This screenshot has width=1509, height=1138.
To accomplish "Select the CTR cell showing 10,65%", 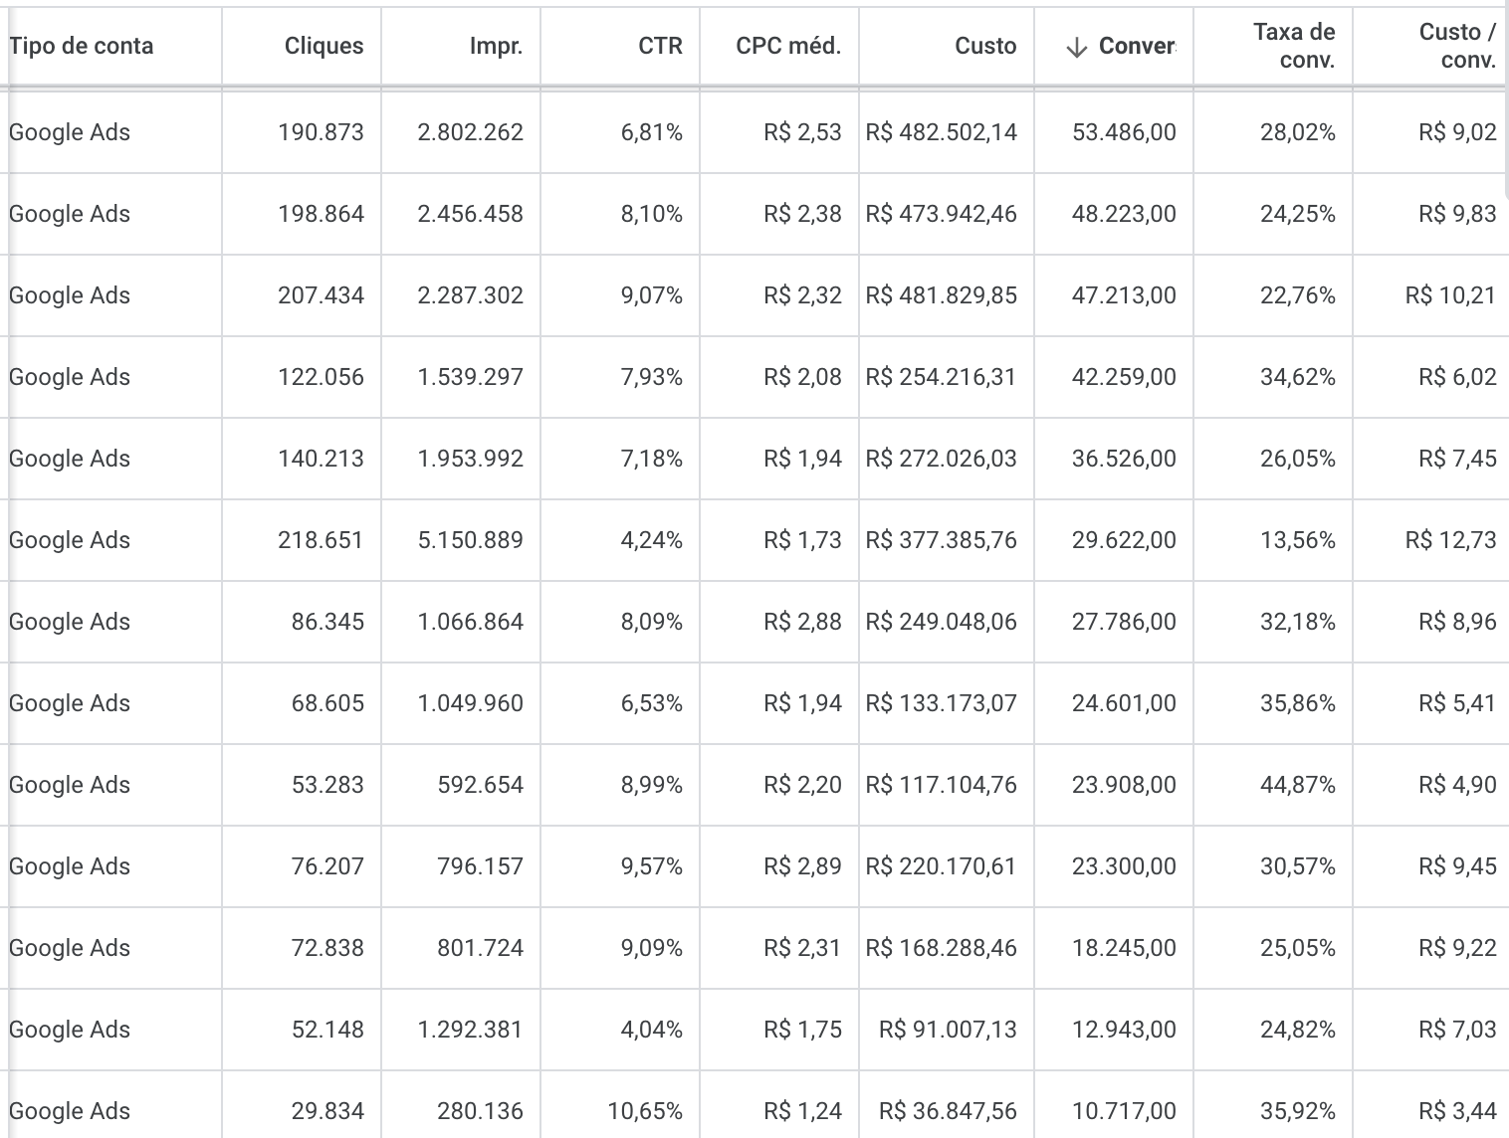I will click(x=645, y=1111).
